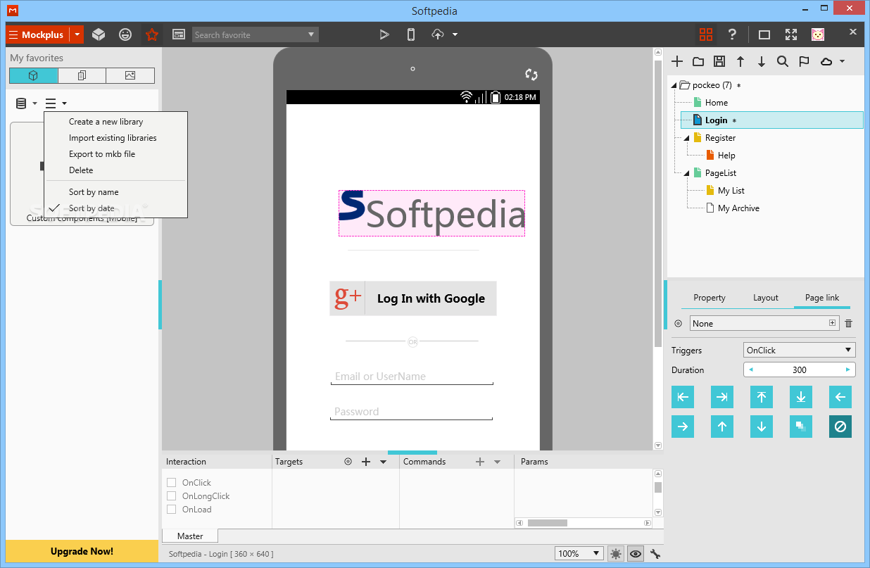
Task: Decrease Duration with left arrow
Action: point(750,370)
